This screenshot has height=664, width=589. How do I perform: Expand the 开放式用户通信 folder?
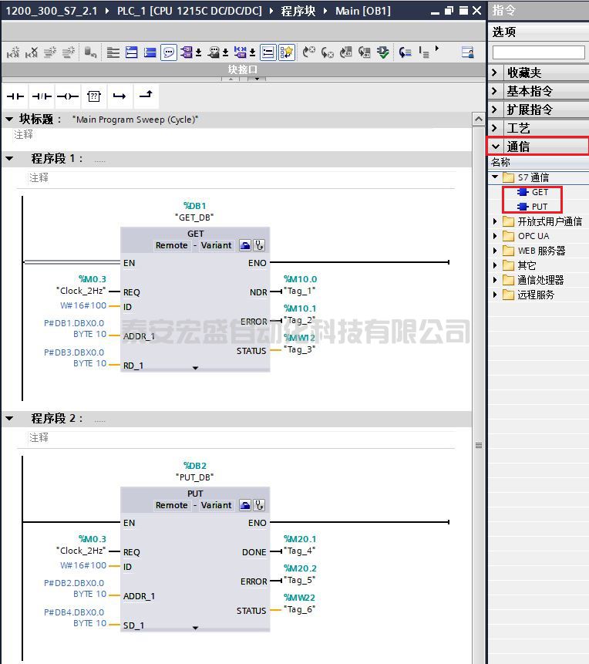(x=496, y=221)
